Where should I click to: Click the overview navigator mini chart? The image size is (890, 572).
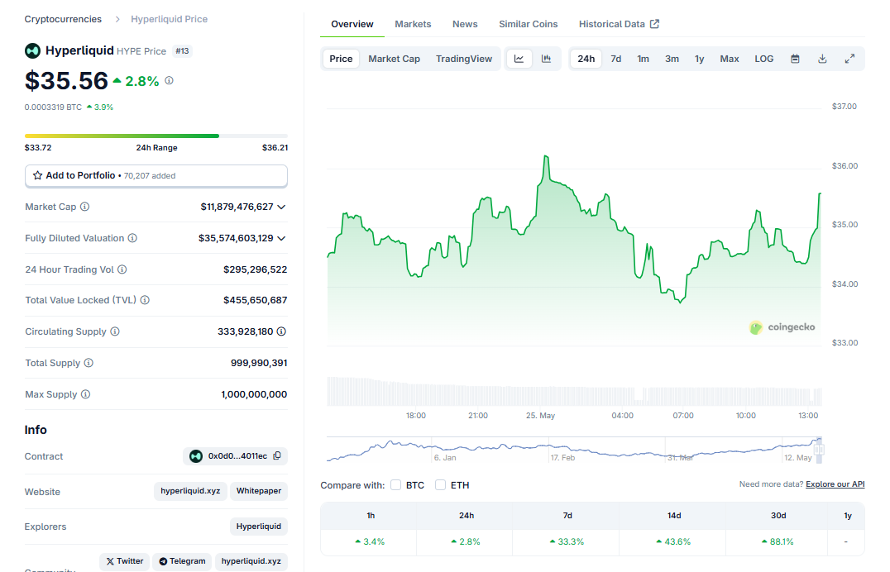[x=574, y=450]
